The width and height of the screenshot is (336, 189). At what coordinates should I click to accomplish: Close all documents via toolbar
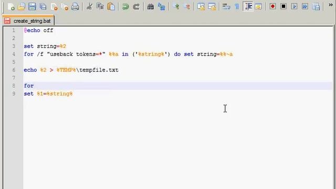pyautogui.click(x=65, y=7)
